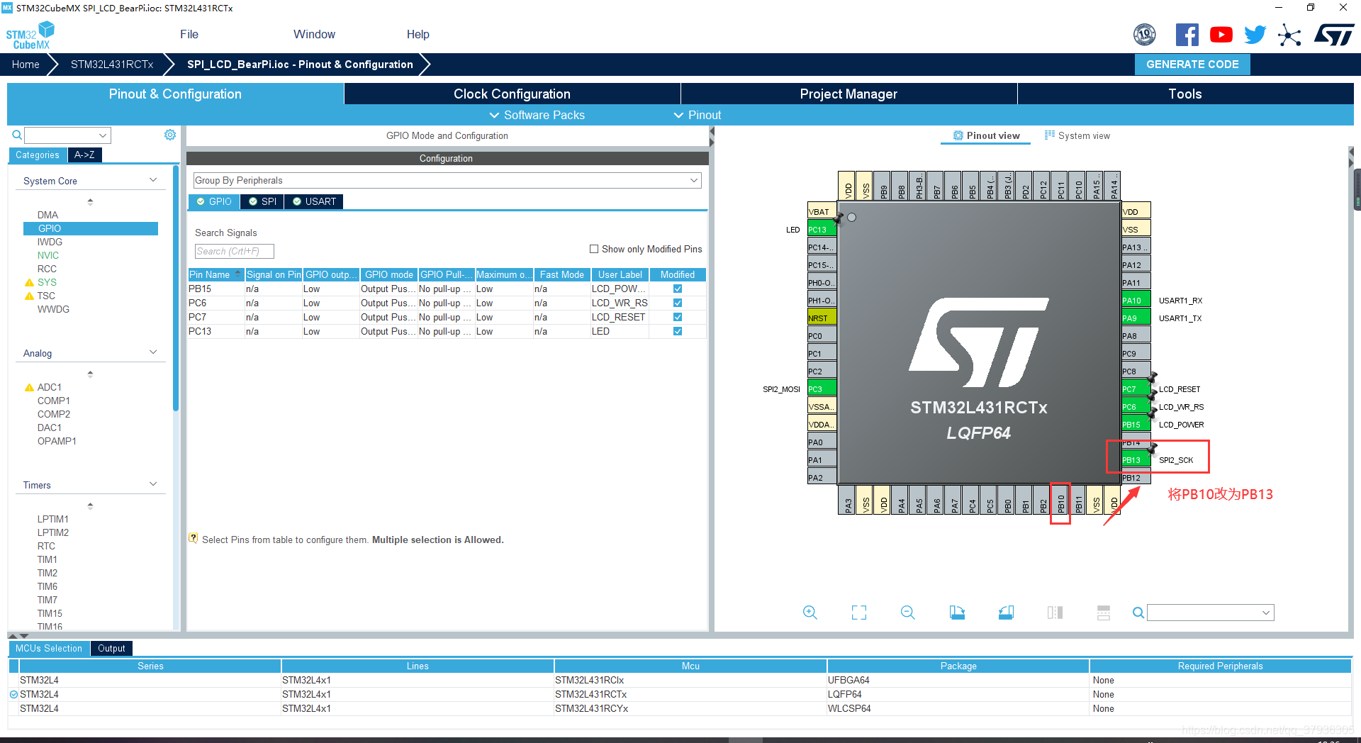Open the YouTube icon link

(1221, 35)
